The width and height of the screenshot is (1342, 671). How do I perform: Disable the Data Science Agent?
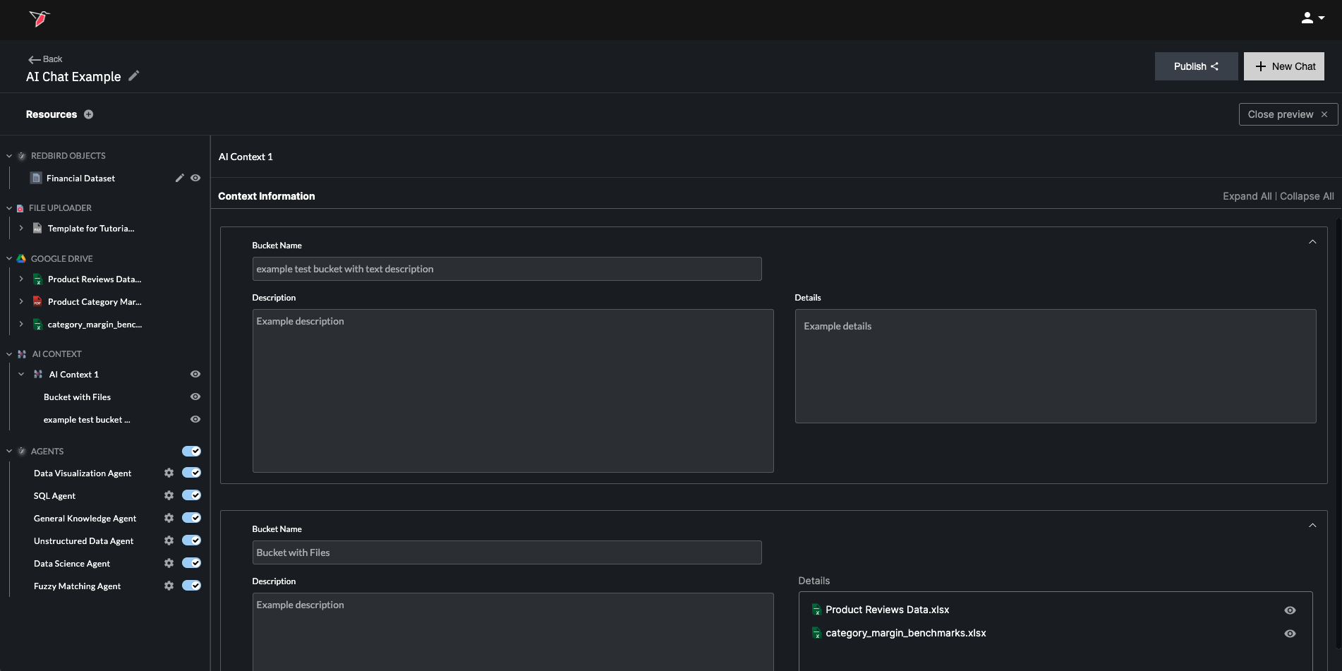pyautogui.click(x=191, y=563)
